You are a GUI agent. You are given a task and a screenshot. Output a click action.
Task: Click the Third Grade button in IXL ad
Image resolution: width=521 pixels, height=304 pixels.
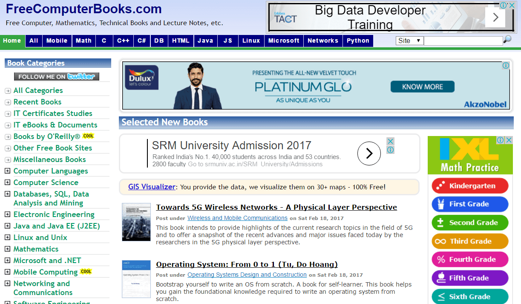pyautogui.click(x=470, y=241)
